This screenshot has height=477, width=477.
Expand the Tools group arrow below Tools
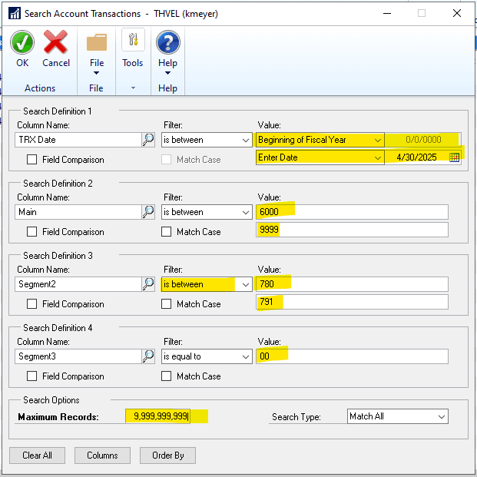point(133,88)
